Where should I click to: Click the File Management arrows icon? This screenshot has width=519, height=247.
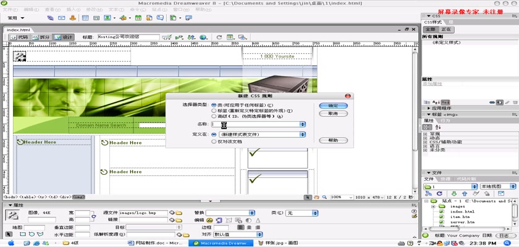(192, 38)
